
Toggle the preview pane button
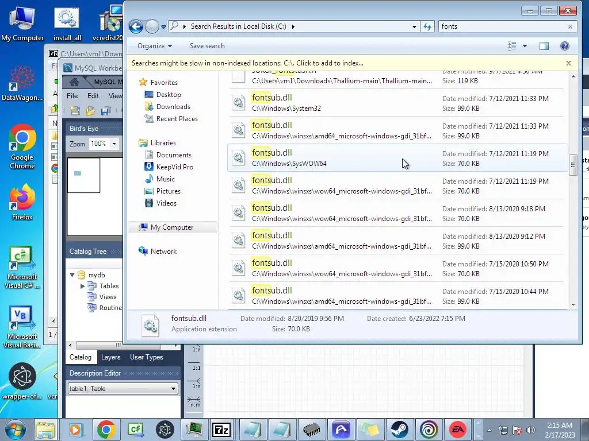[x=544, y=46]
